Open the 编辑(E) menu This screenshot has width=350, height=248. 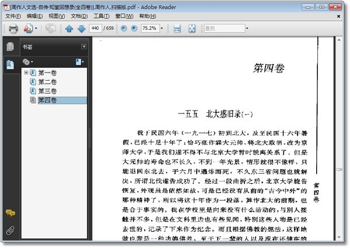[34, 16]
